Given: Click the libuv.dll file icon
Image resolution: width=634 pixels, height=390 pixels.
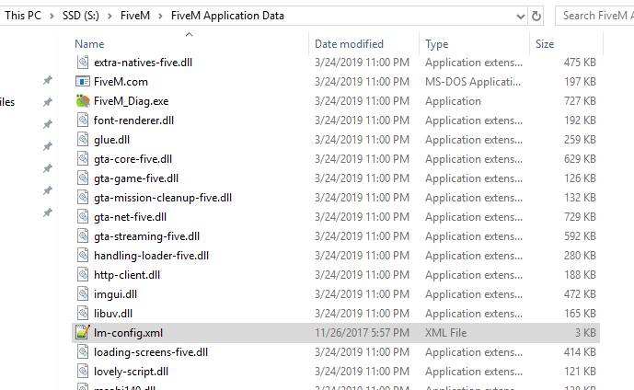Looking at the screenshot, I should pyautogui.click(x=83, y=314).
